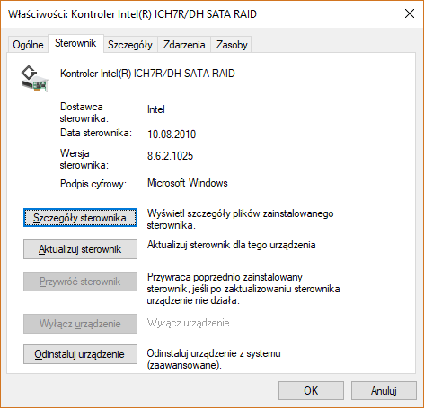Confirm the dialog with OK

pos(311,390)
